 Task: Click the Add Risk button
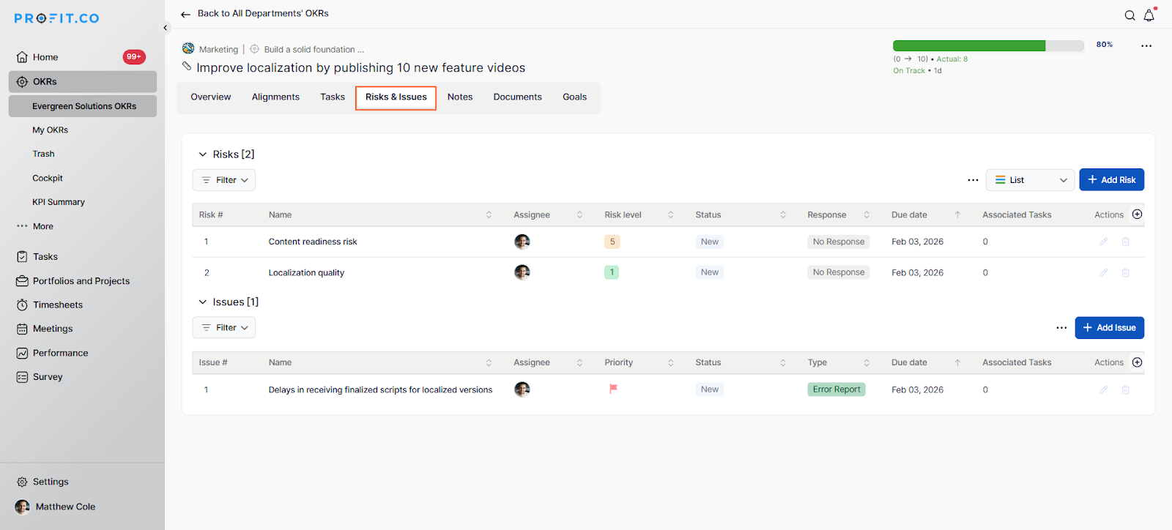click(1111, 180)
